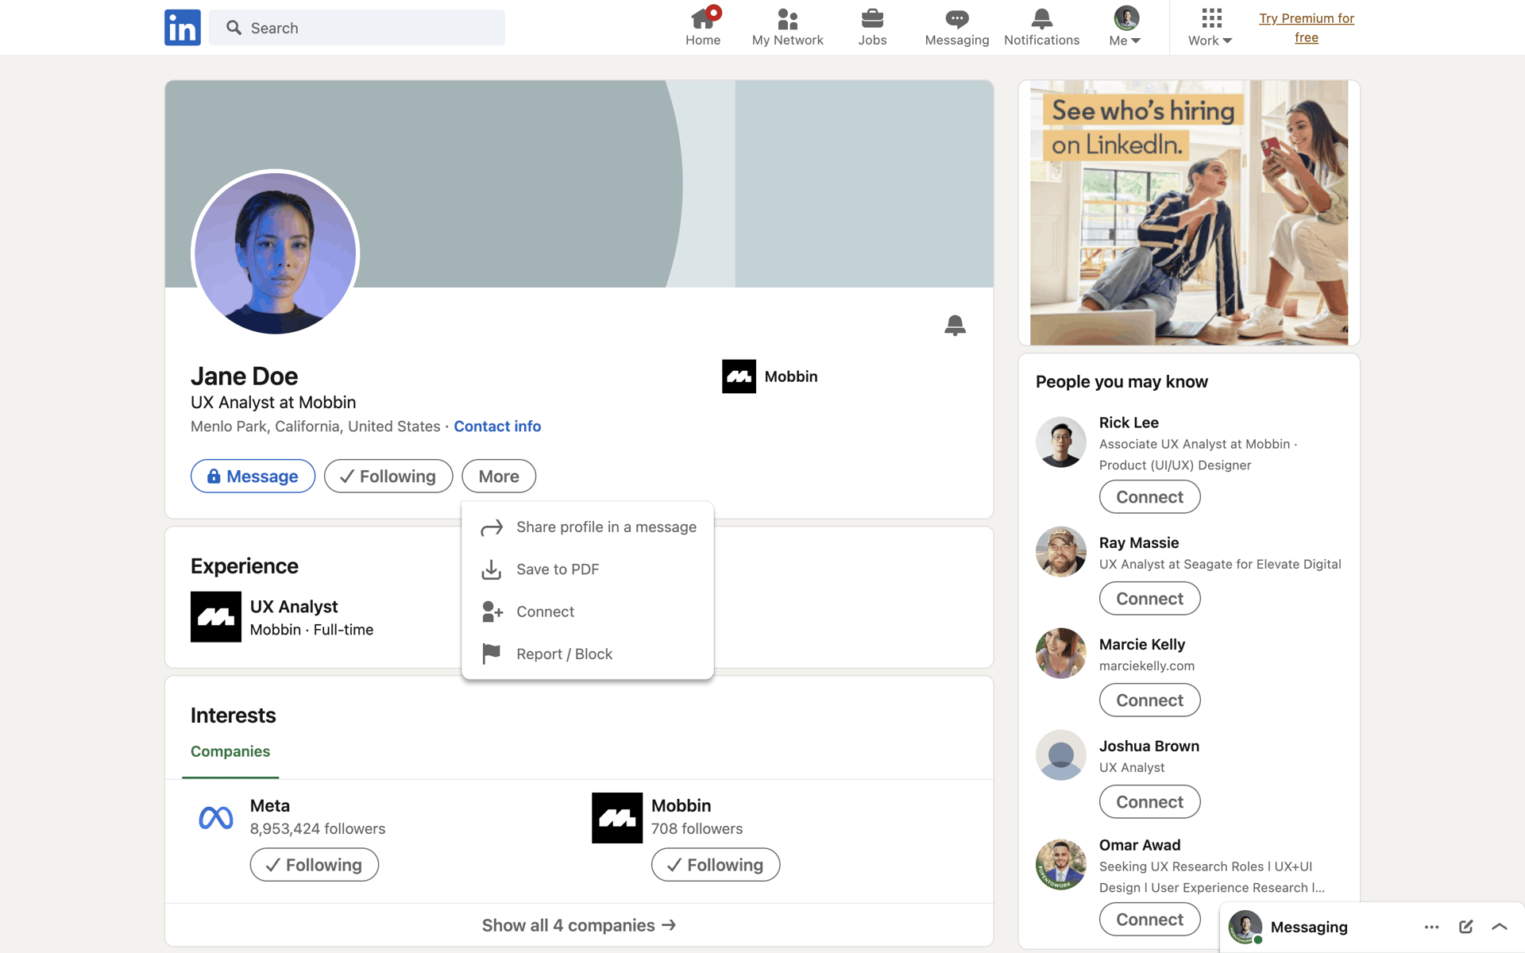Expand the Messaging panel chevron
The image size is (1525, 953).
1500,927
